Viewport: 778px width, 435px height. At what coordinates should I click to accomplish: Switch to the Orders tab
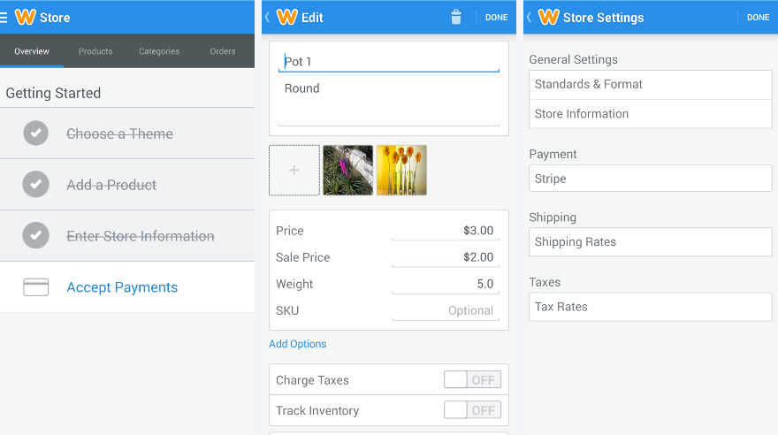223,51
